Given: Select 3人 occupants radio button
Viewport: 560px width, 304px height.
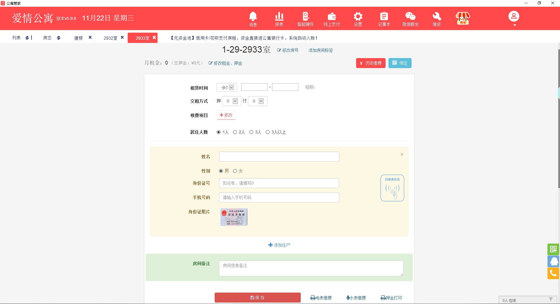Looking at the screenshot, I should (251, 132).
